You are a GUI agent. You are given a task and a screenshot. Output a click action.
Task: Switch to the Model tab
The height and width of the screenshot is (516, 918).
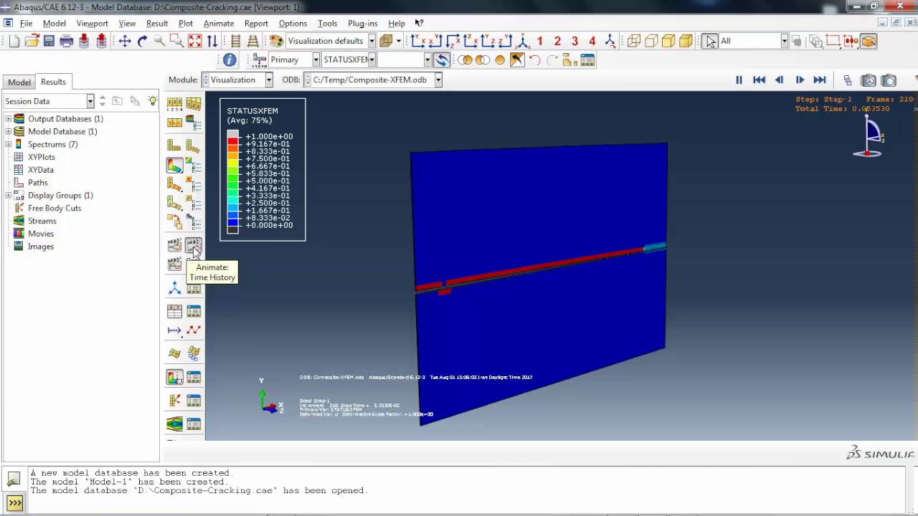[19, 82]
